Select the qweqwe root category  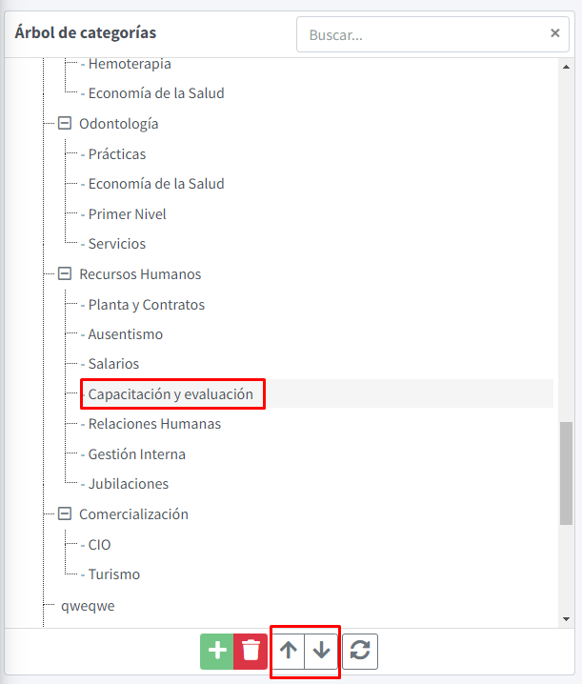coord(88,605)
